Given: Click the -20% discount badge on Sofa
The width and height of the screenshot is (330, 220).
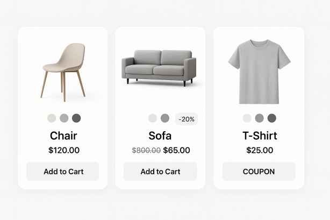Looking at the screenshot, I should click(186, 119).
